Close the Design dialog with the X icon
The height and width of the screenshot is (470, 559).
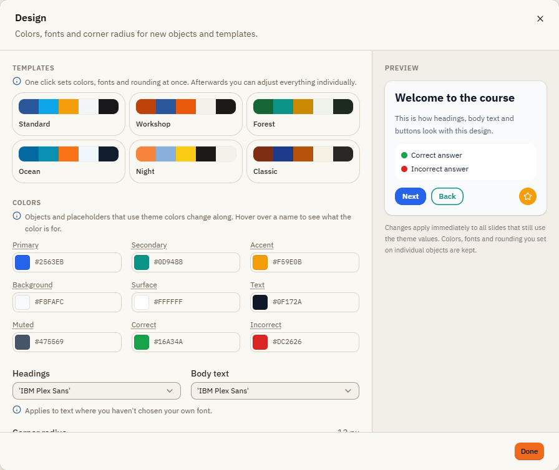(540, 19)
